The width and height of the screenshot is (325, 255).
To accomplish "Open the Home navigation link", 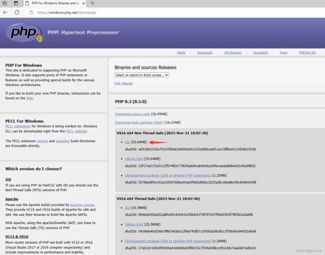I will coord(181,53).
